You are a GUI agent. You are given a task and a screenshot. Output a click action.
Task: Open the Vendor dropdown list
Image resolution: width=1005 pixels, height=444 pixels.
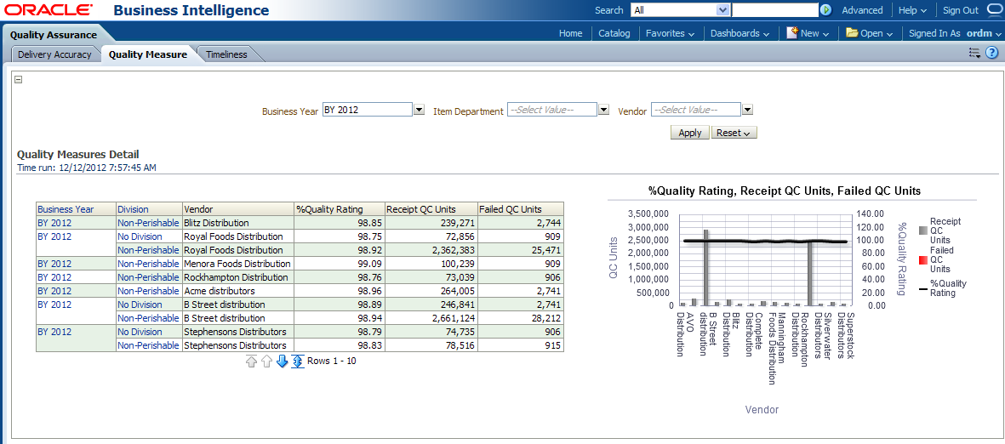tap(747, 110)
